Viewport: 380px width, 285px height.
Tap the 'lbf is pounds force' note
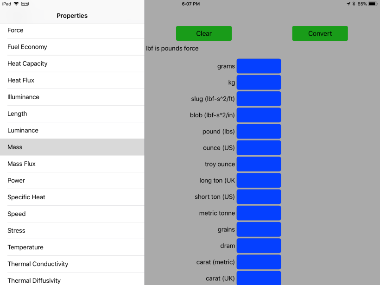click(x=172, y=49)
